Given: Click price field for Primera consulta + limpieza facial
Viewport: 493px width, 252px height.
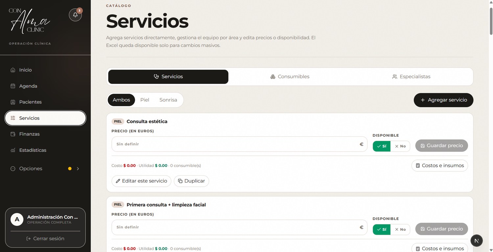Looking at the screenshot, I should [x=239, y=227].
